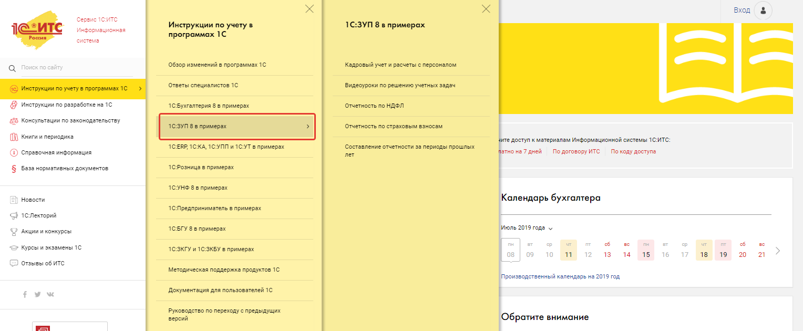Image resolution: width=803 pixels, height=331 pixels.
Task: Expand arrow beside Инструкции по учету в программах
Action: pos(140,89)
